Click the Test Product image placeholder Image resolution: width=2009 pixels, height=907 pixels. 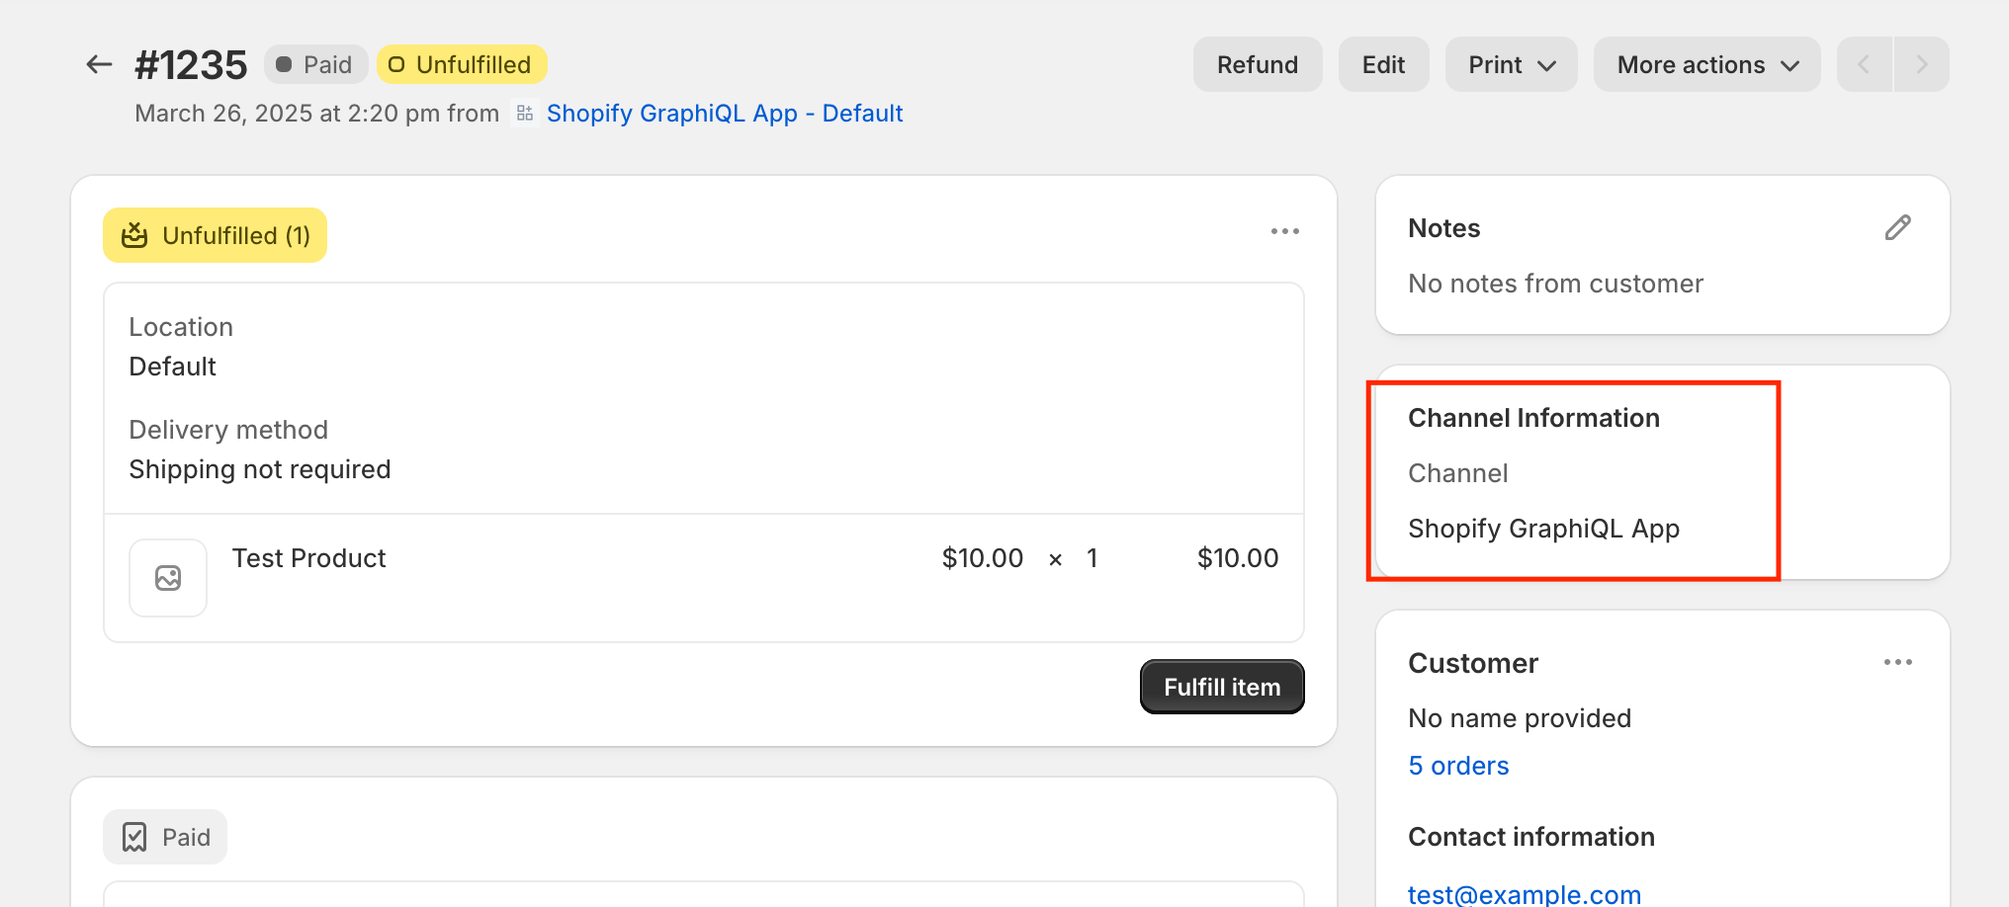coord(168,578)
